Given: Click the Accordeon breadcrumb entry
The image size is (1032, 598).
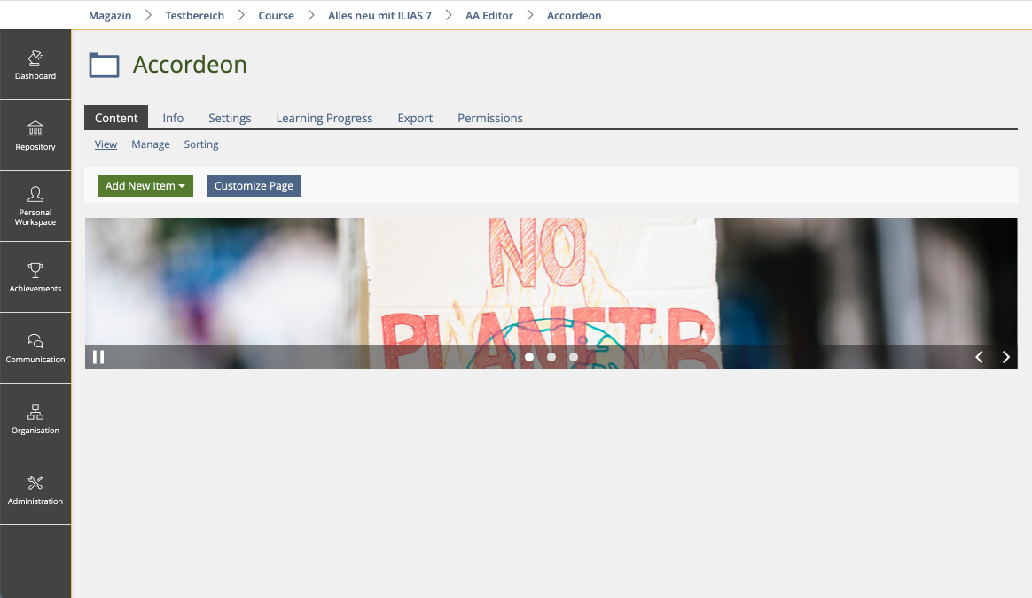Looking at the screenshot, I should pyautogui.click(x=574, y=15).
